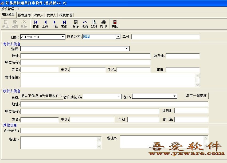Click the sender 邮编 field

coord(183,70)
